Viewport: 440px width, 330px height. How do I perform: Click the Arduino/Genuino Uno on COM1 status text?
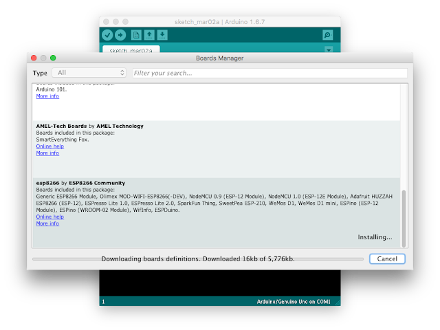(294, 302)
